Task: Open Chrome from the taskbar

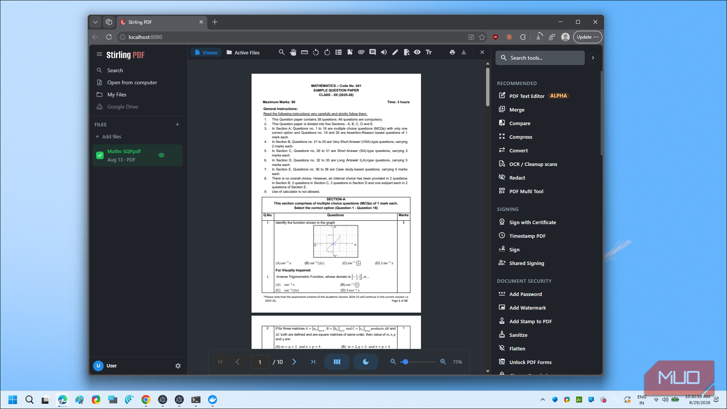Action: click(x=146, y=400)
